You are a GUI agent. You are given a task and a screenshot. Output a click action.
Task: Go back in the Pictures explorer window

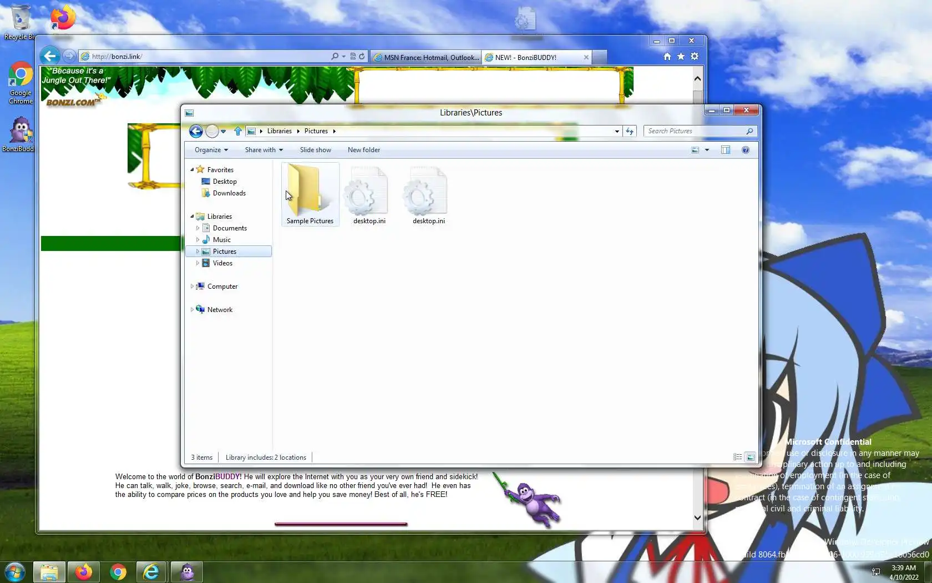(x=196, y=131)
